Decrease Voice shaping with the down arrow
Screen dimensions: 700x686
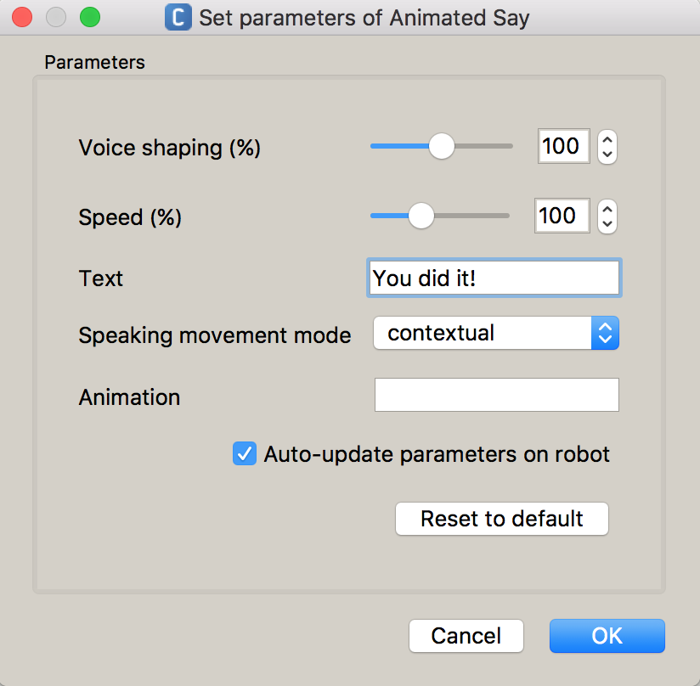pyautogui.click(x=607, y=155)
